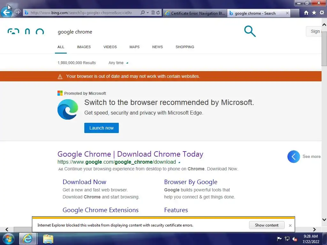Click the Sign in button
Viewport: 327px width, 245px height.
(x=314, y=31)
